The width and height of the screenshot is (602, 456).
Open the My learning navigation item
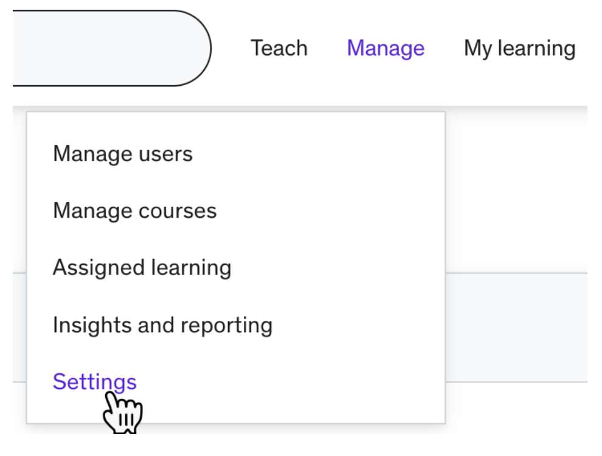[519, 49]
